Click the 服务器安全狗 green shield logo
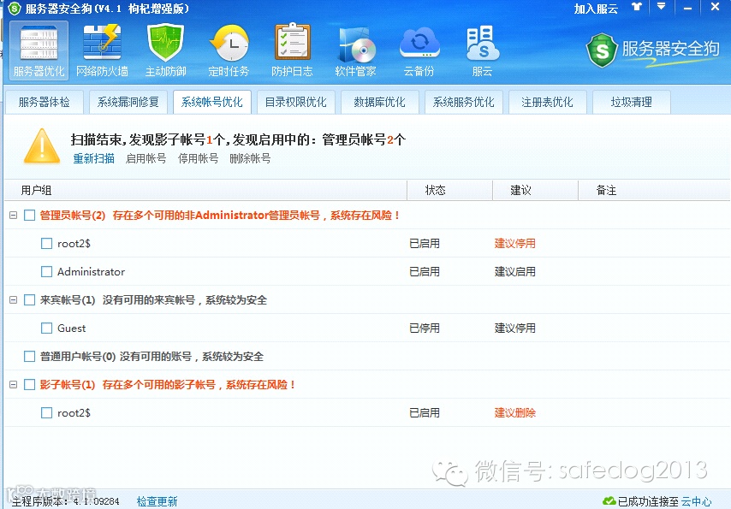This screenshot has width=731, height=509. (x=602, y=50)
